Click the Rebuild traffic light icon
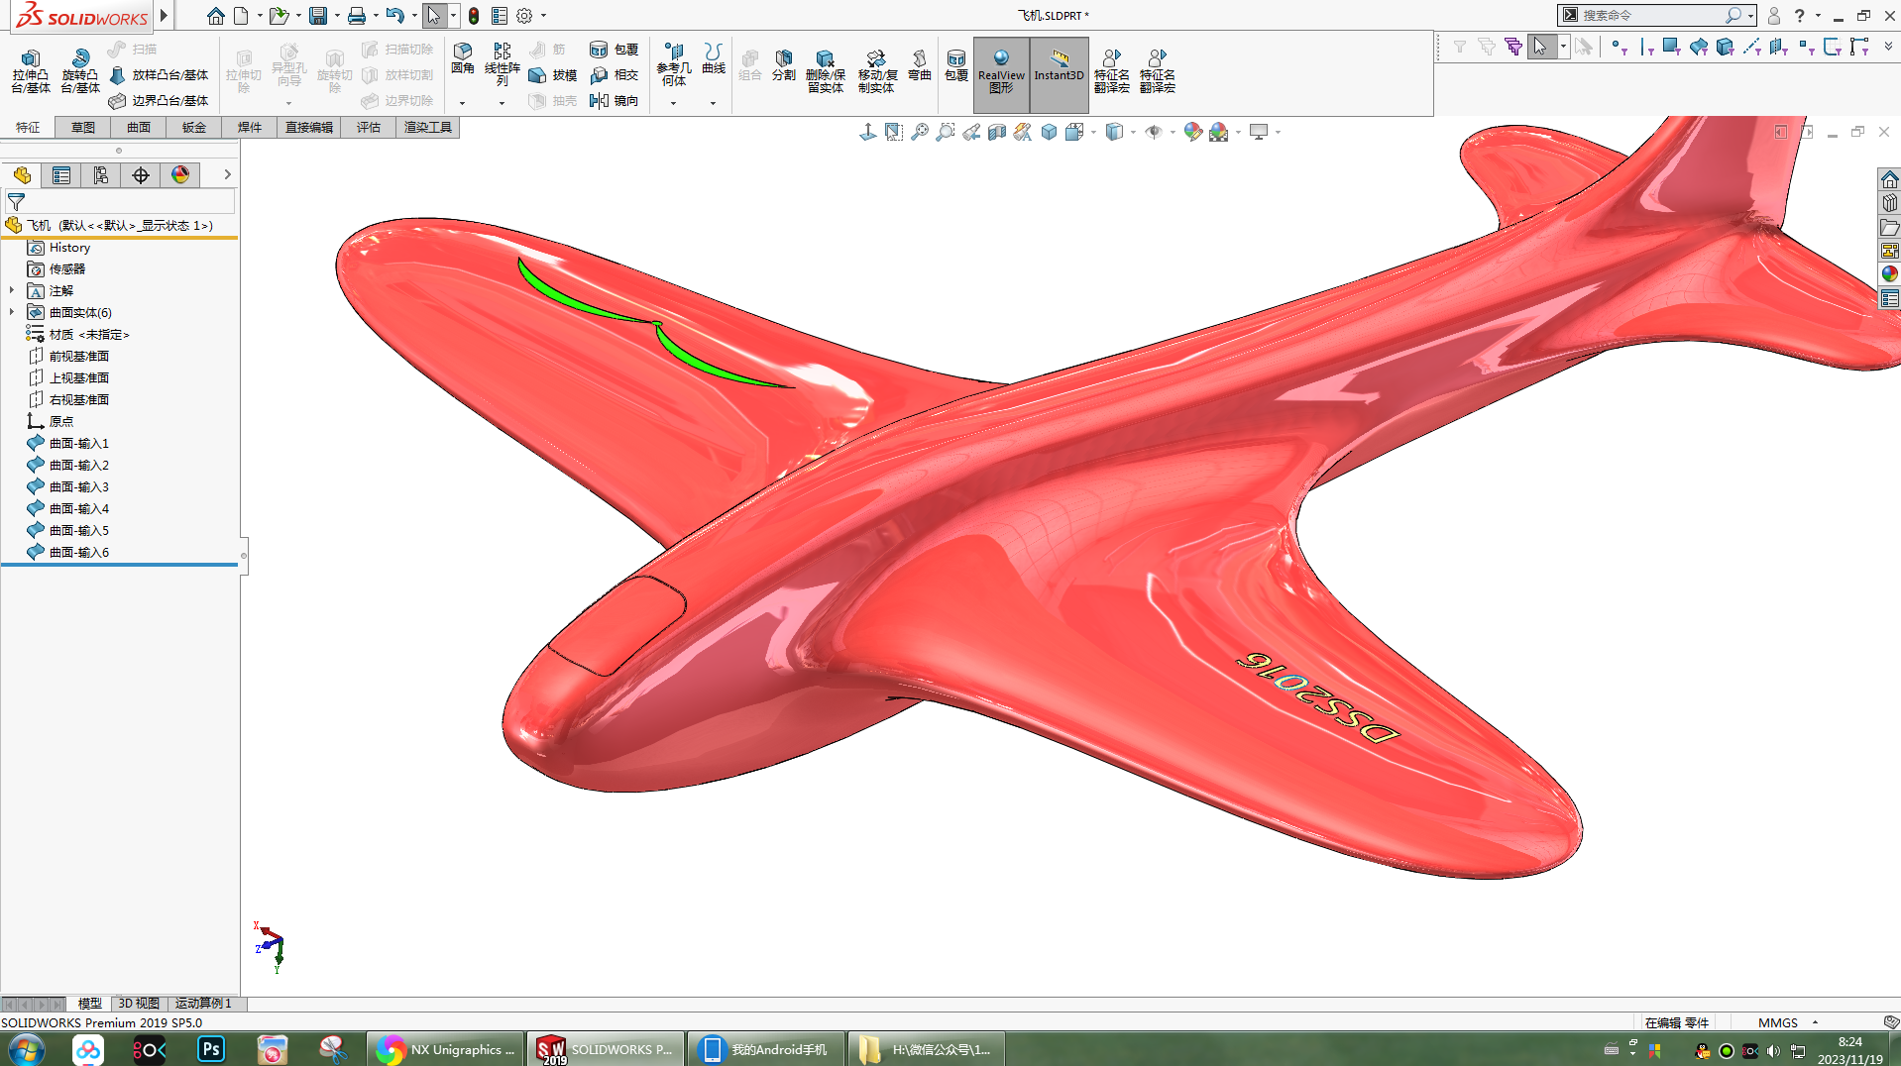Viewport: 1901px width, 1066px height. coord(474,16)
